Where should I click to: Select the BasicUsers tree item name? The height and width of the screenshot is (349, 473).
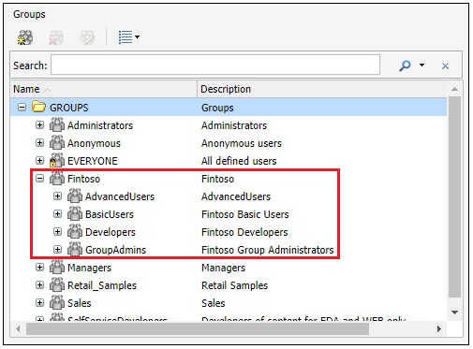110,214
